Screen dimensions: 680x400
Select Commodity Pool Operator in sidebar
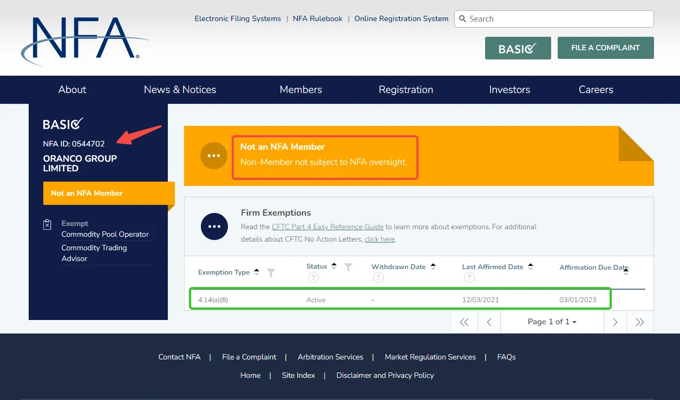tap(105, 235)
